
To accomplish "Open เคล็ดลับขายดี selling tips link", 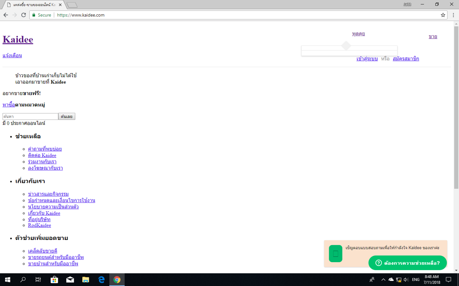I will [43, 251].
